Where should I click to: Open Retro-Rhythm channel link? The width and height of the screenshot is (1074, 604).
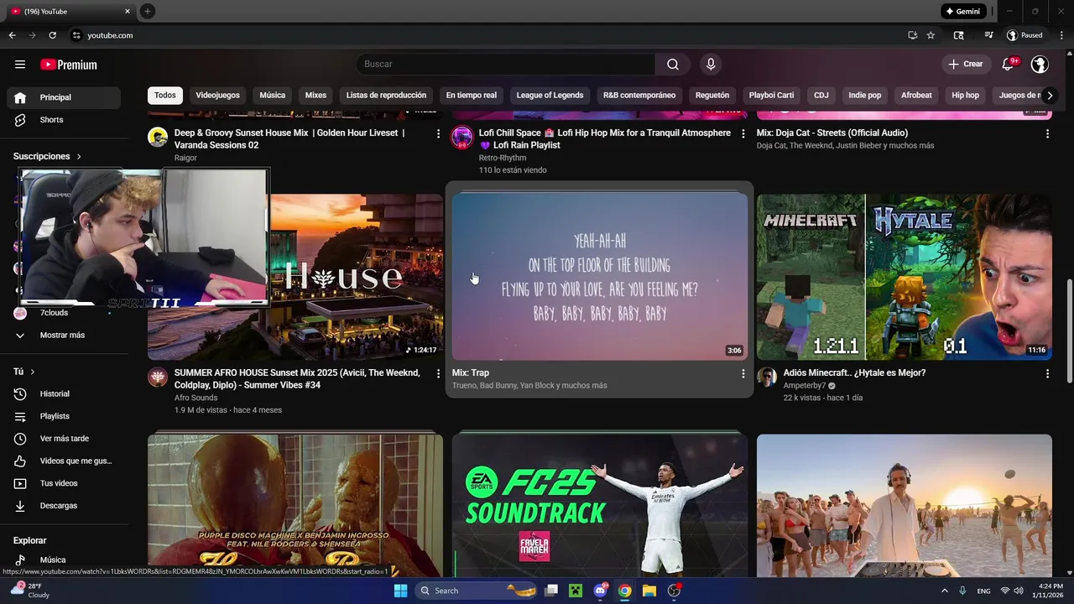click(503, 158)
